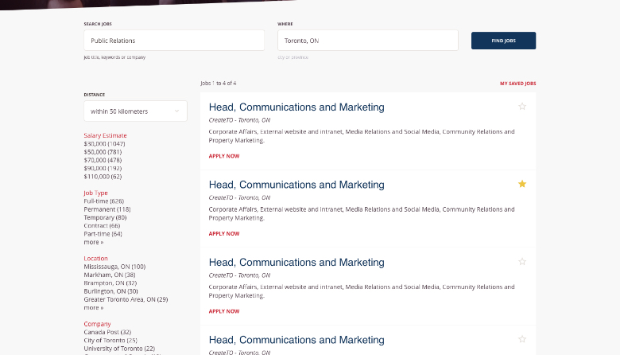
Task: Filter location by Burlington, ON (30)
Action: click(x=110, y=291)
